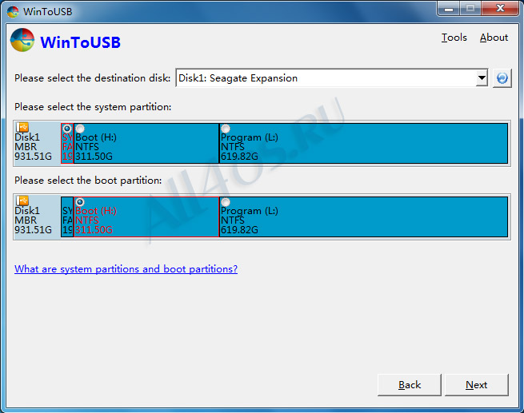Select the small FAT partition as system partition
The width and height of the screenshot is (524, 413).
coord(67,129)
